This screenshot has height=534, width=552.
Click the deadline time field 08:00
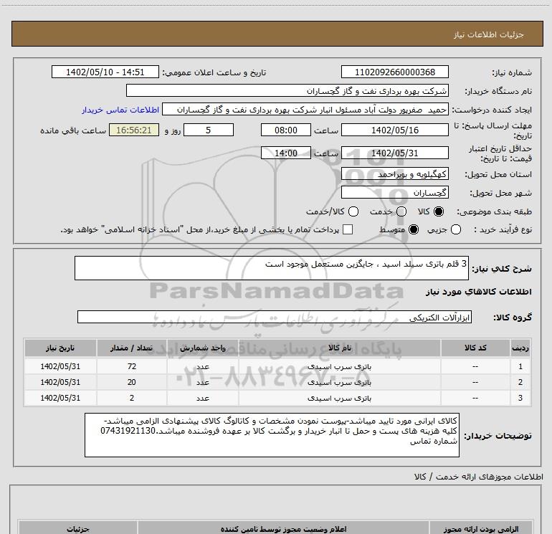pyautogui.click(x=286, y=130)
